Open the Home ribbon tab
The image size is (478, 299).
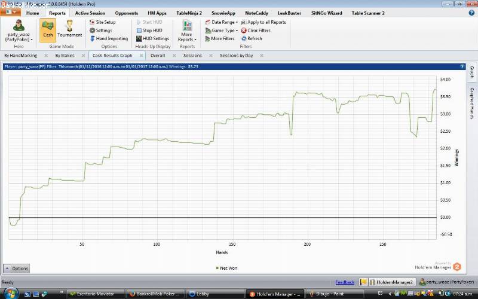[x=32, y=13]
